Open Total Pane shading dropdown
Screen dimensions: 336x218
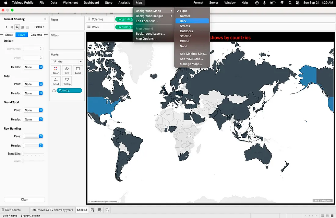(x=33, y=84)
